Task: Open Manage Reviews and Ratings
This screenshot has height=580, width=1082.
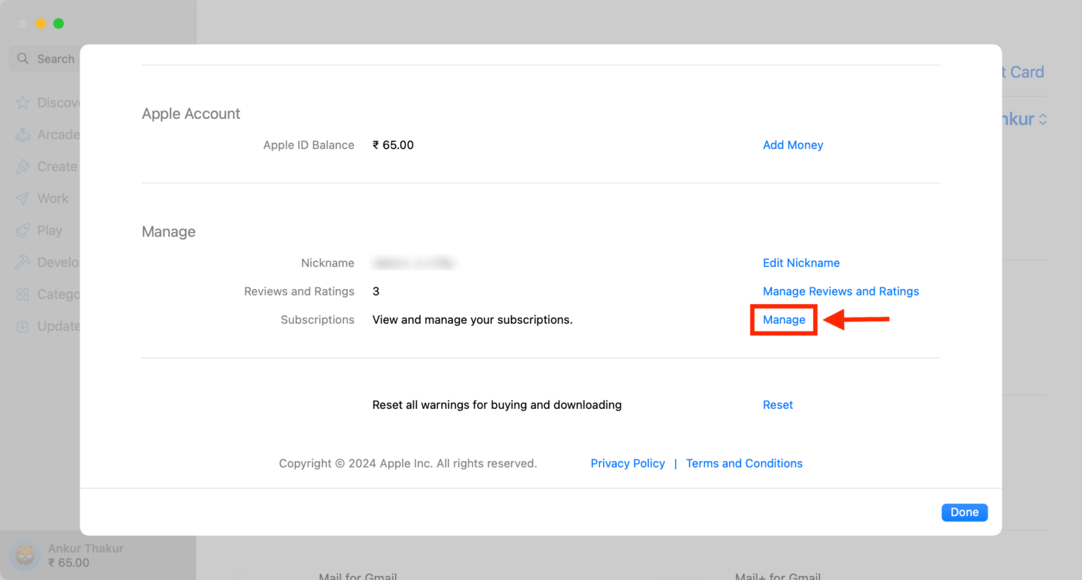Action: (840, 291)
